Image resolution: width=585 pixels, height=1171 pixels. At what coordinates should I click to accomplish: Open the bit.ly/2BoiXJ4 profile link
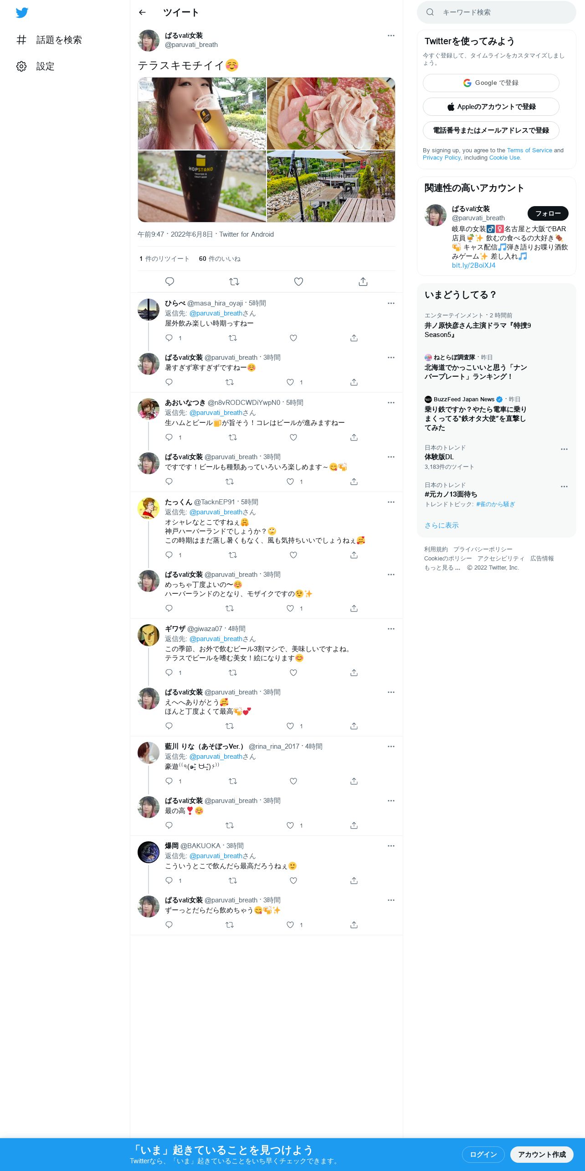pos(473,265)
